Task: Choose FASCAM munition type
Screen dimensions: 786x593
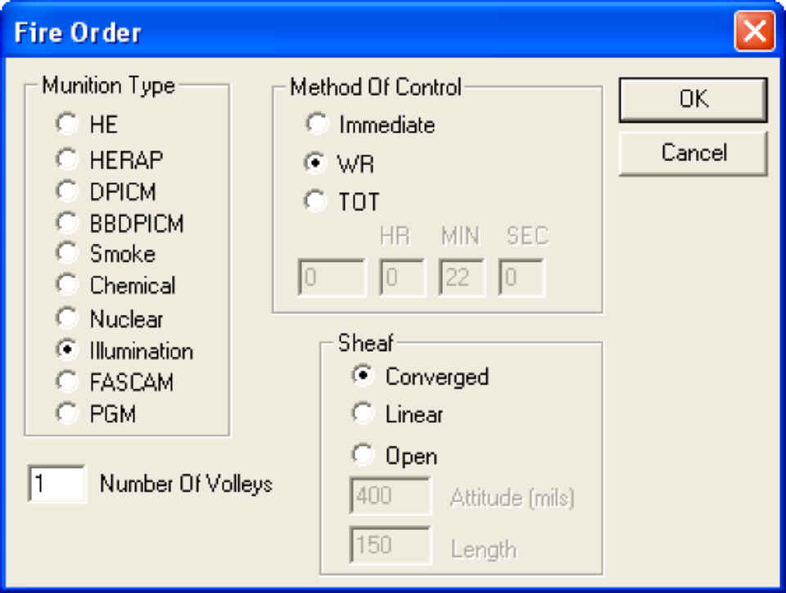Action: tap(66, 382)
